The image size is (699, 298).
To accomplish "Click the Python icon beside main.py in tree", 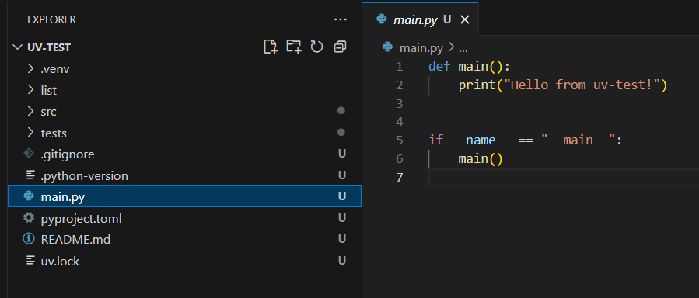I will pos(30,196).
